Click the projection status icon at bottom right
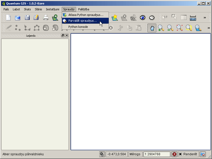The width and height of the screenshot is (212, 159). 203,154
